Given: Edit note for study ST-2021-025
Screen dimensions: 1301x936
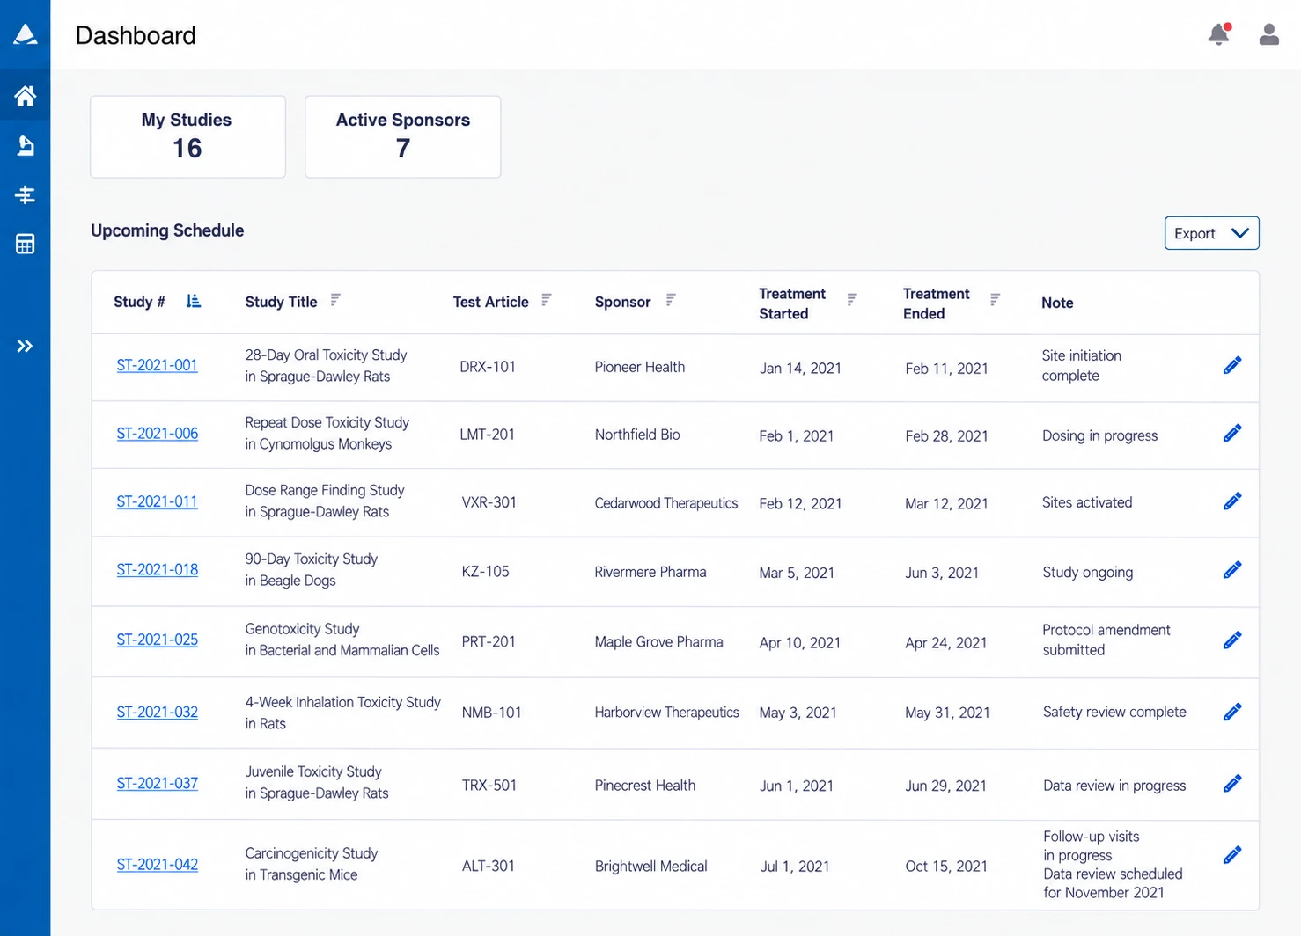Looking at the screenshot, I should click(1232, 640).
